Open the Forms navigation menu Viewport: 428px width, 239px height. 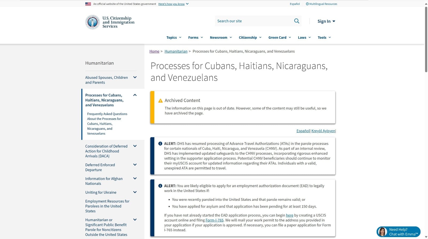point(195,38)
